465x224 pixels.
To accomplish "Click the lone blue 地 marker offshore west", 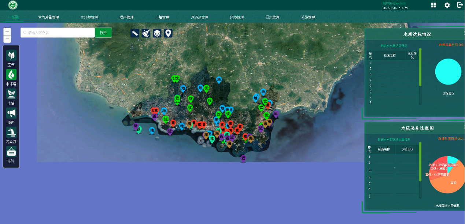I will click(x=152, y=130).
